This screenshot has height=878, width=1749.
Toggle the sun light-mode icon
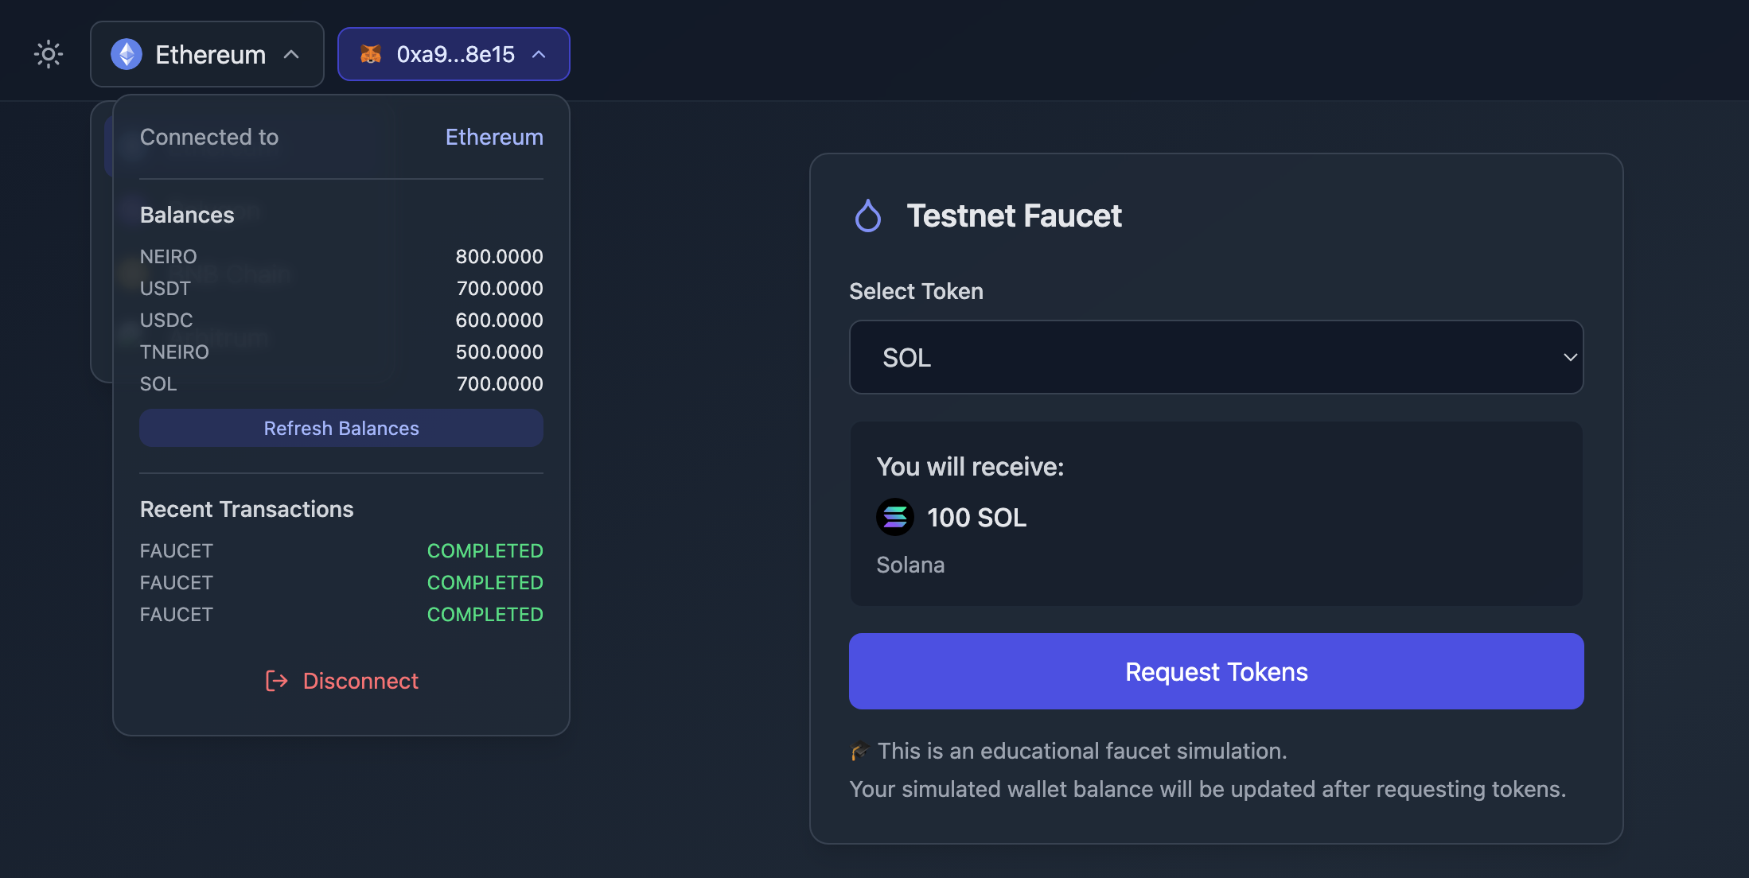pos(49,54)
